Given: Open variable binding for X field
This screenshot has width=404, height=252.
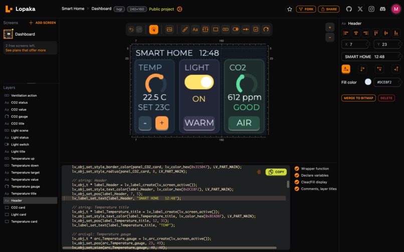Looking at the screenshot, I should (368, 44).
